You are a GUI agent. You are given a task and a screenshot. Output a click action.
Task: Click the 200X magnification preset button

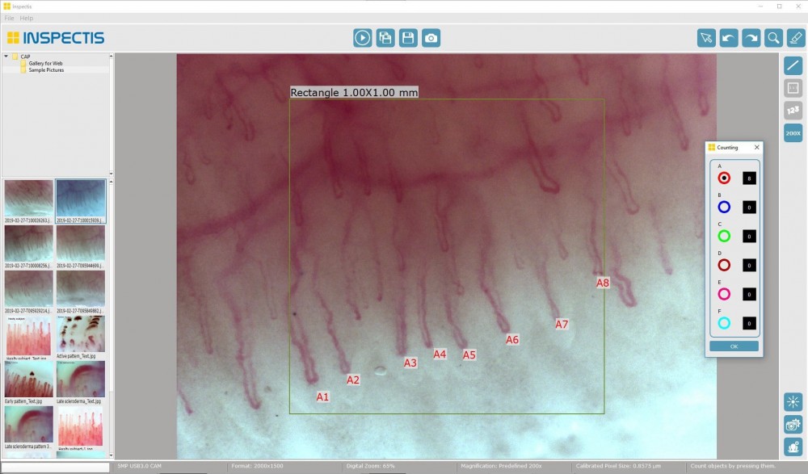[x=793, y=133]
